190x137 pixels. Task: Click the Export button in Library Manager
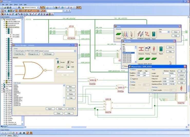click(61, 109)
